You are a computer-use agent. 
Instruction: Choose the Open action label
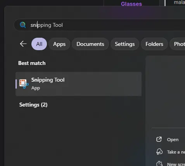click(173, 140)
